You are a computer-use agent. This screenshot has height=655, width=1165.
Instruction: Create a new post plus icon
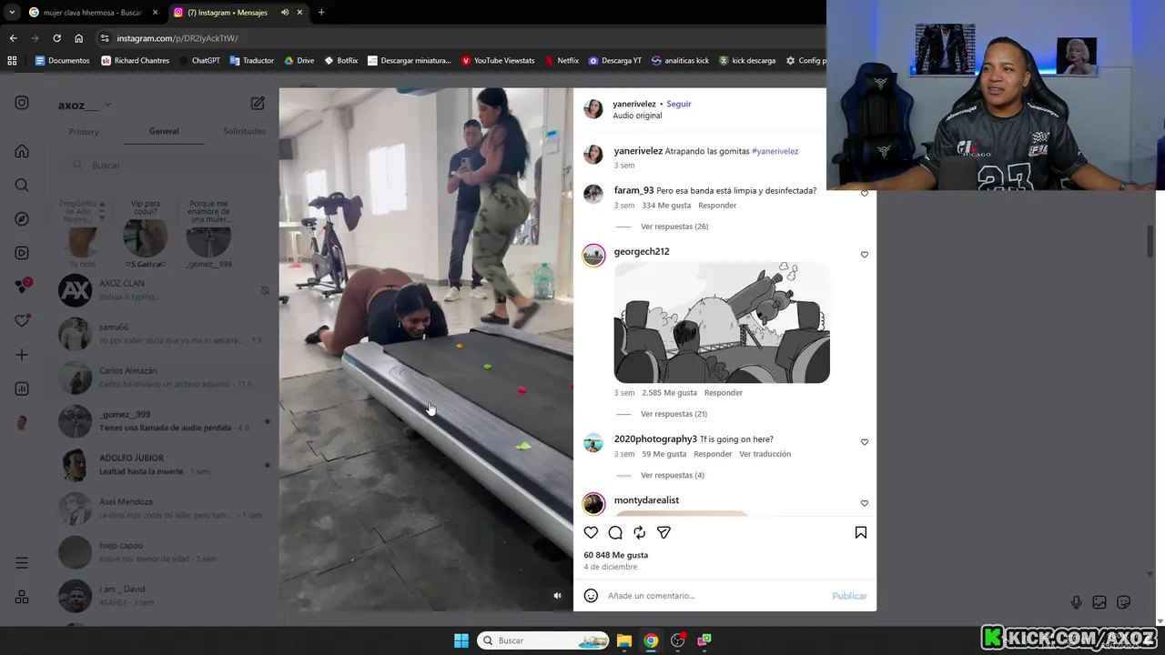pyautogui.click(x=22, y=355)
